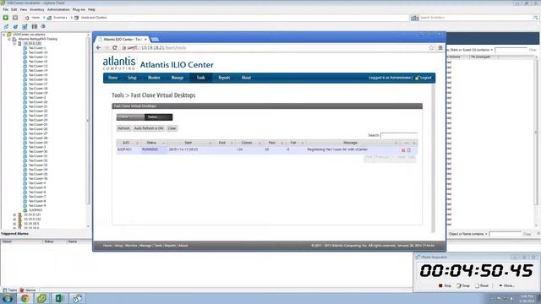Viewport: 541px width, 304px height.
Task: Click the Home icon in vSphere navigation bar
Action: [27, 18]
